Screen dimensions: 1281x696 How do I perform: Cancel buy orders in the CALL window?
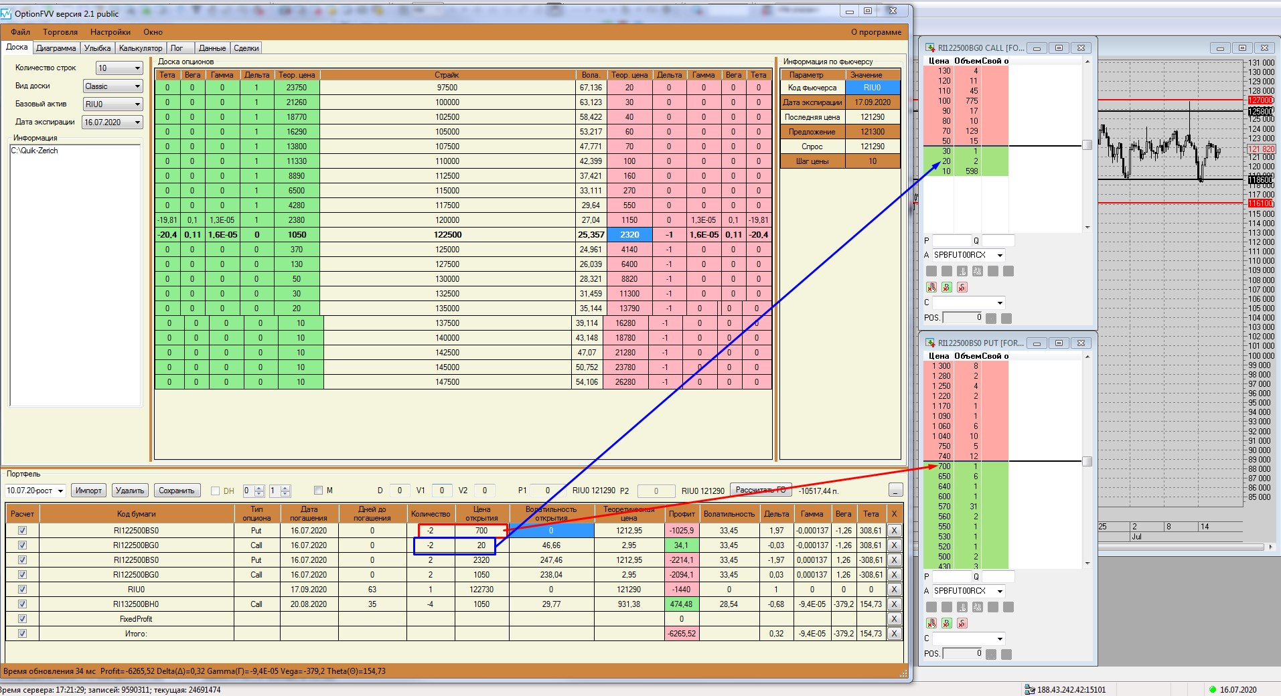tap(947, 287)
